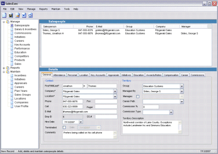Create a new record with the blank page icon
The height and width of the screenshot is (154, 218).
click(4, 15)
